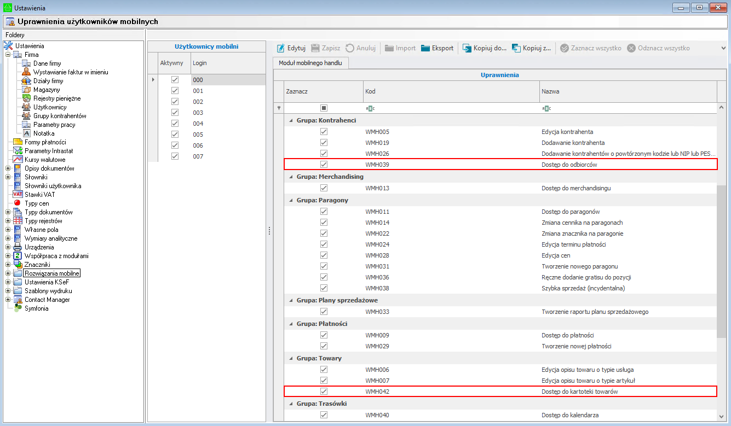The width and height of the screenshot is (731, 426).
Task: Open toolbar overflow dropdown arrow
Action: tap(724, 48)
